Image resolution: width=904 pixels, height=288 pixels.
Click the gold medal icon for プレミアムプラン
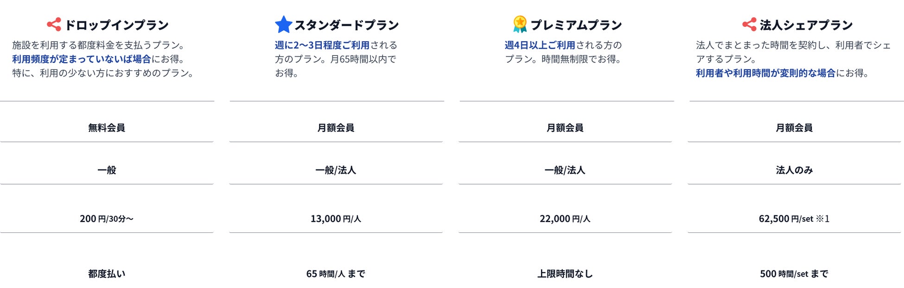520,25
